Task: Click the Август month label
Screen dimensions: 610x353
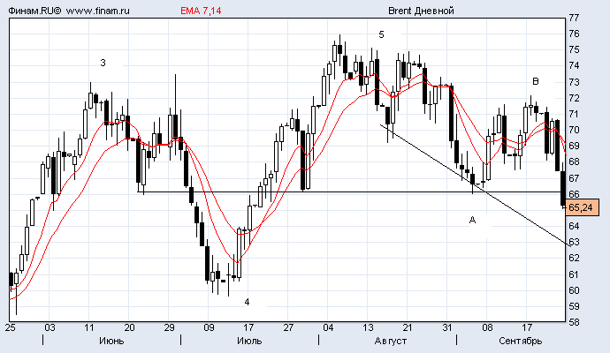Action: coord(391,341)
